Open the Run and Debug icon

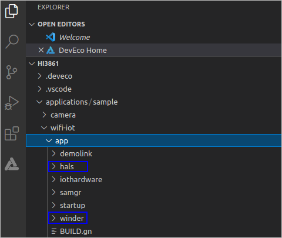(12, 103)
